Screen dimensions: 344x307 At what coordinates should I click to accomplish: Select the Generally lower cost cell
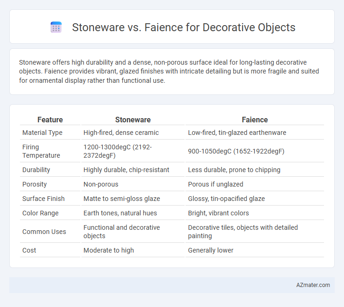pyautogui.click(x=211, y=250)
